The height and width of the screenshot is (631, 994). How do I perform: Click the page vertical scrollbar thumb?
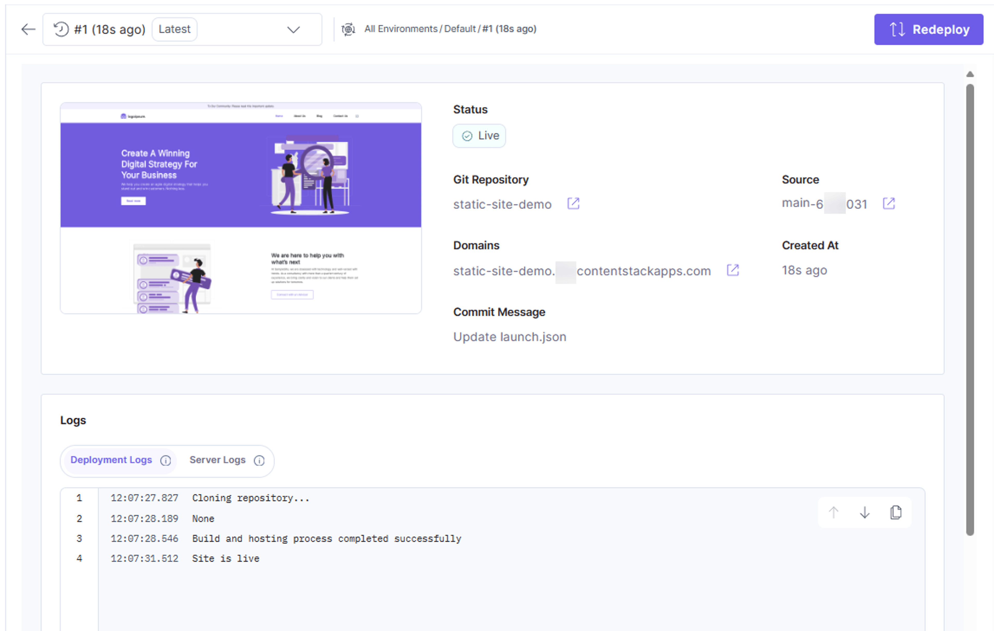coord(970,309)
